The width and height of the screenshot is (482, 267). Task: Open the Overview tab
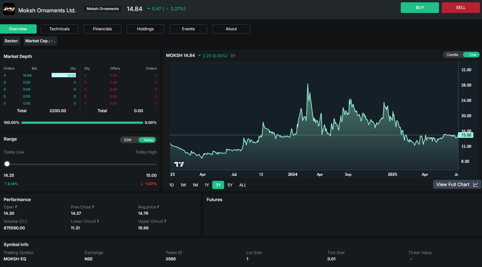click(x=18, y=29)
